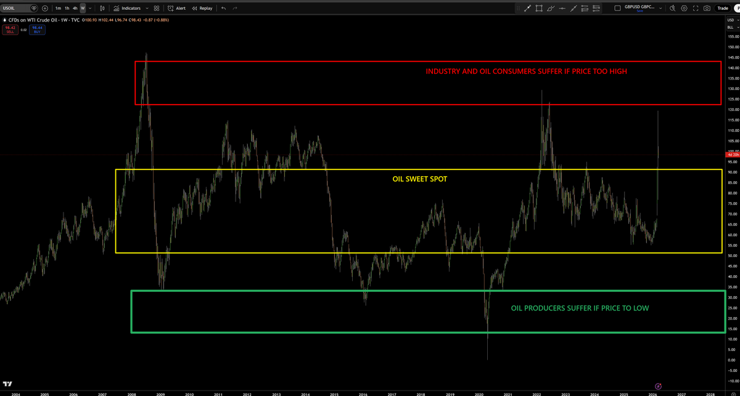Expand the manage layouts dropdown arrow
The image size is (740, 396).
pos(660,9)
